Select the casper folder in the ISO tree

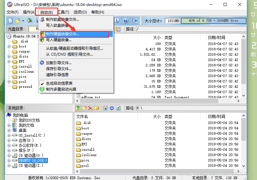point(25,52)
